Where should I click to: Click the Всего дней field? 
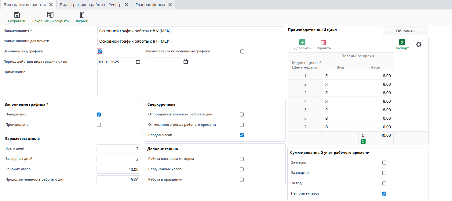pyautogui.click(x=118, y=149)
